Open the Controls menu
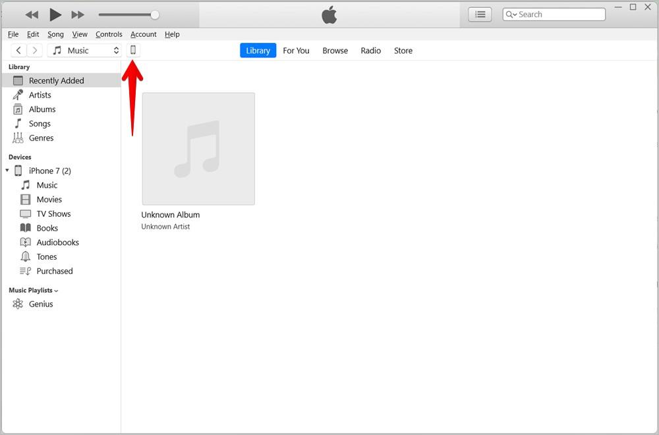The image size is (659, 435). tap(109, 34)
